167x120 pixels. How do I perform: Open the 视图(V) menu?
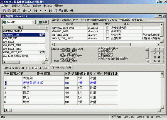click(26, 6)
